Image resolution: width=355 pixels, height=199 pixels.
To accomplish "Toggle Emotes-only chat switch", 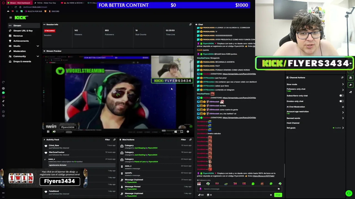I will pyautogui.click(x=341, y=101).
